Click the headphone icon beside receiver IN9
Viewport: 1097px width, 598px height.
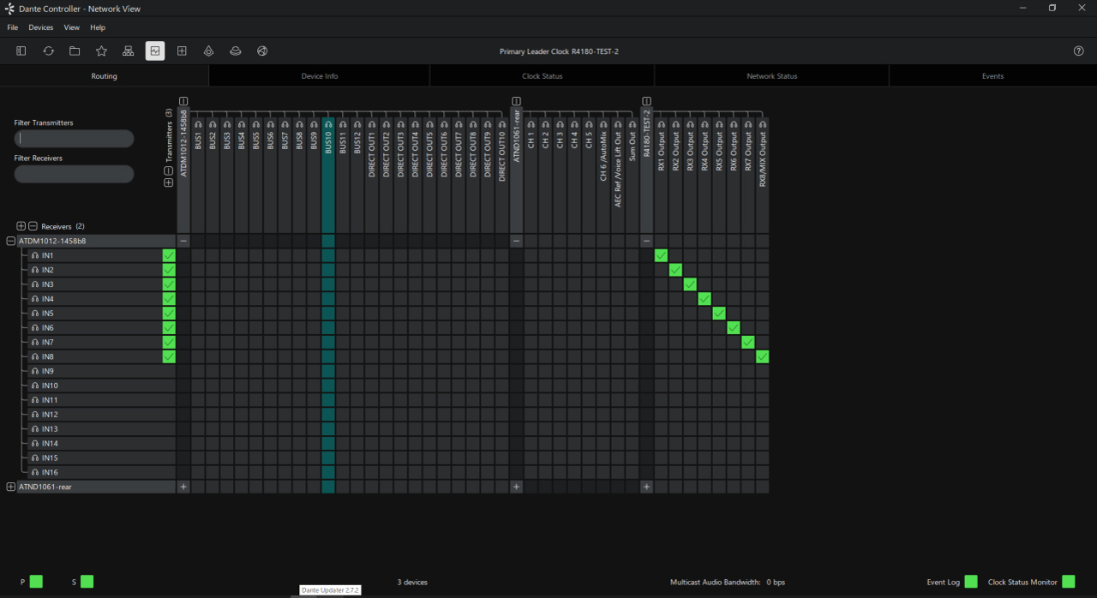click(35, 371)
